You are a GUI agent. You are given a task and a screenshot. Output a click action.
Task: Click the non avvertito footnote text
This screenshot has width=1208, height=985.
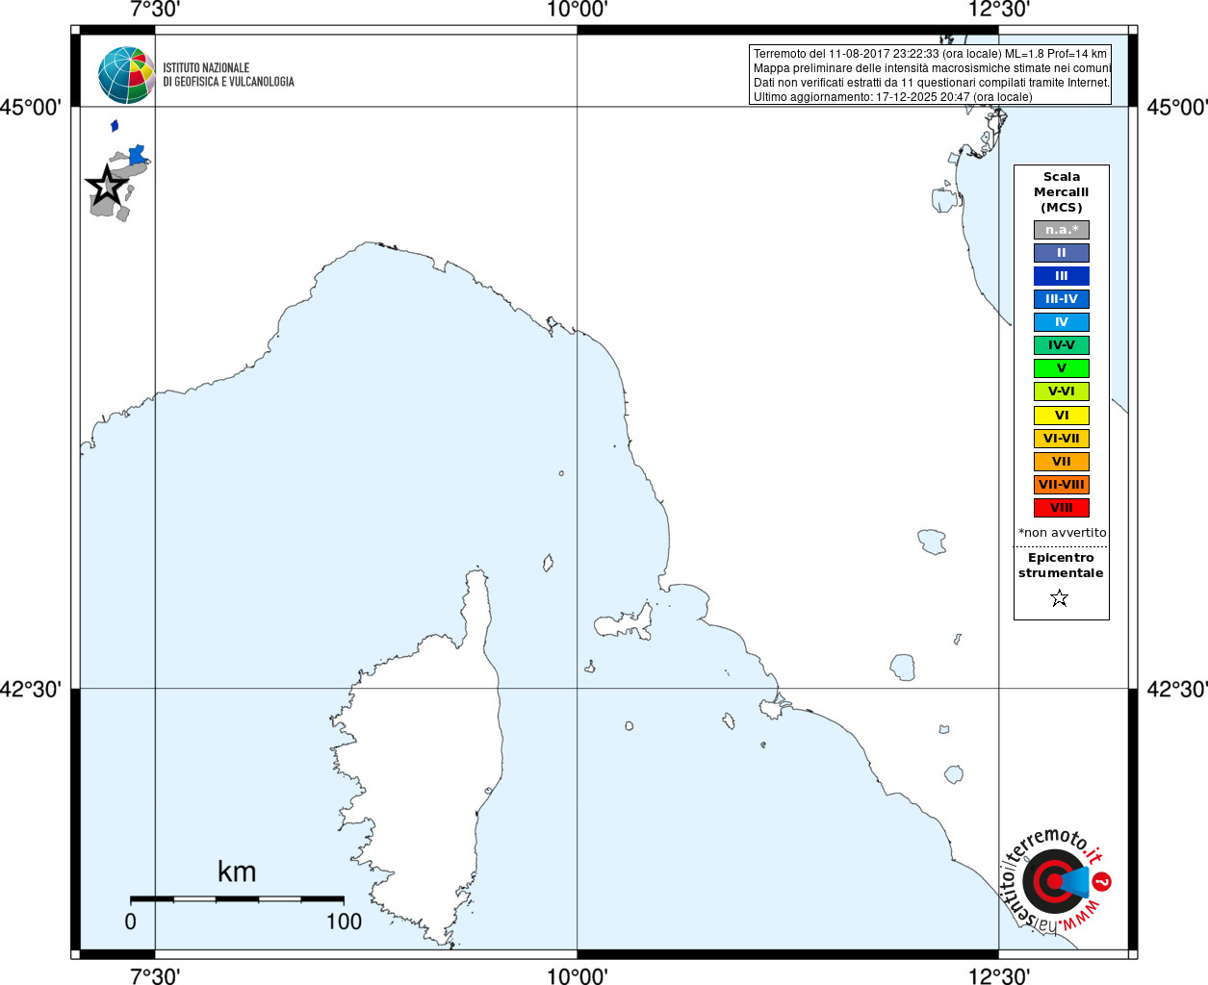1063,533
